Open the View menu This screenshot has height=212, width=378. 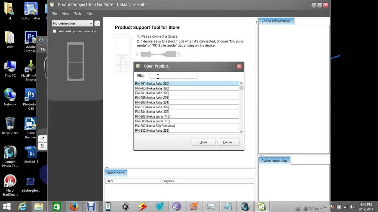pos(65,14)
